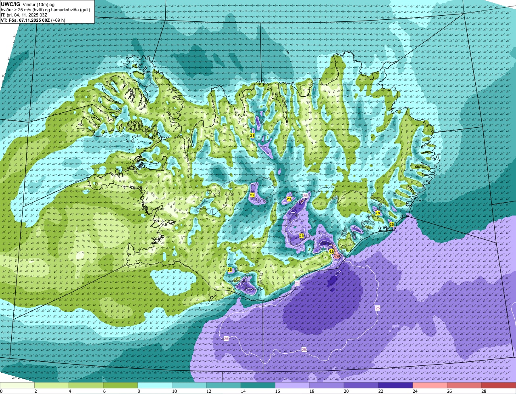This screenshot has width=516, height=394.
Task: Click the legend swatch between 2 and 4
Action: coord(52,386)
